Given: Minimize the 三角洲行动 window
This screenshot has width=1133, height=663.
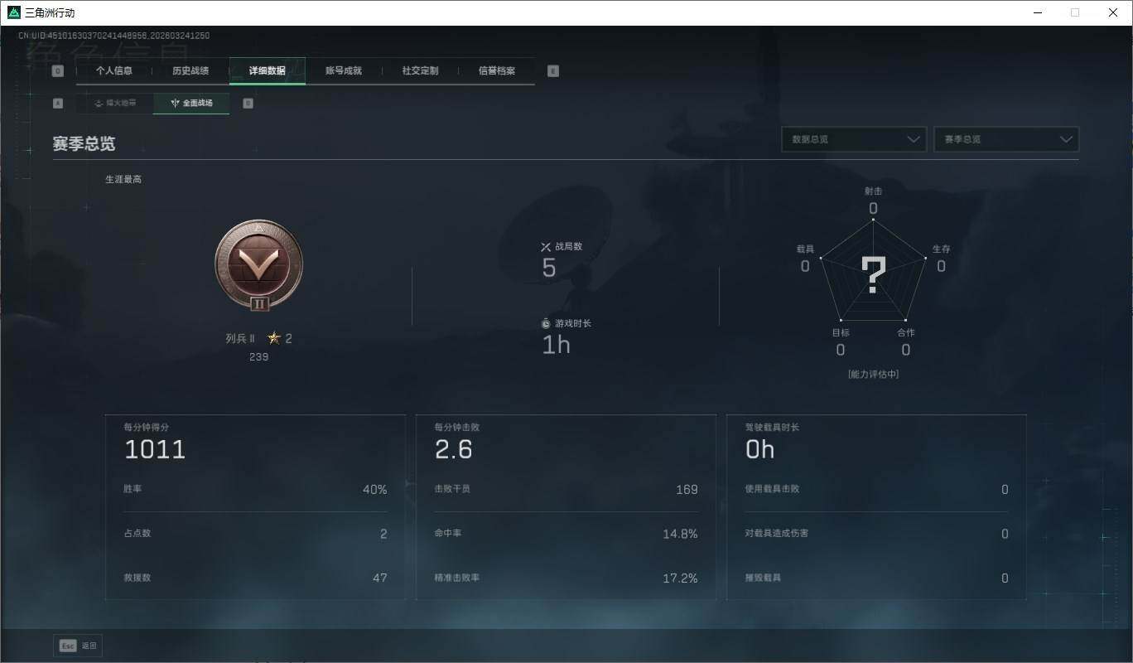Looking at the screenshot, I should click(1038, 12).
